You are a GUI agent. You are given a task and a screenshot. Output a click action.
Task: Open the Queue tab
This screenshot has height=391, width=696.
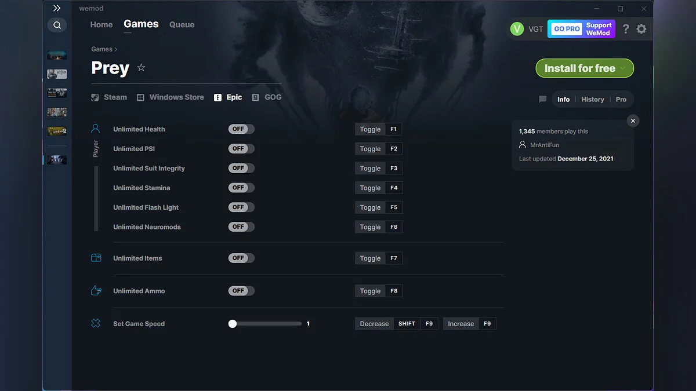182,25
